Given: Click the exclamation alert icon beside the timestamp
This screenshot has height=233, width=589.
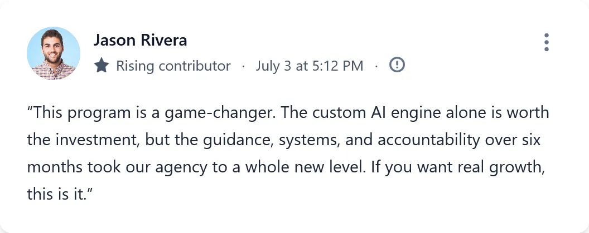Looking at the screenshot, I should coord(397,65).
